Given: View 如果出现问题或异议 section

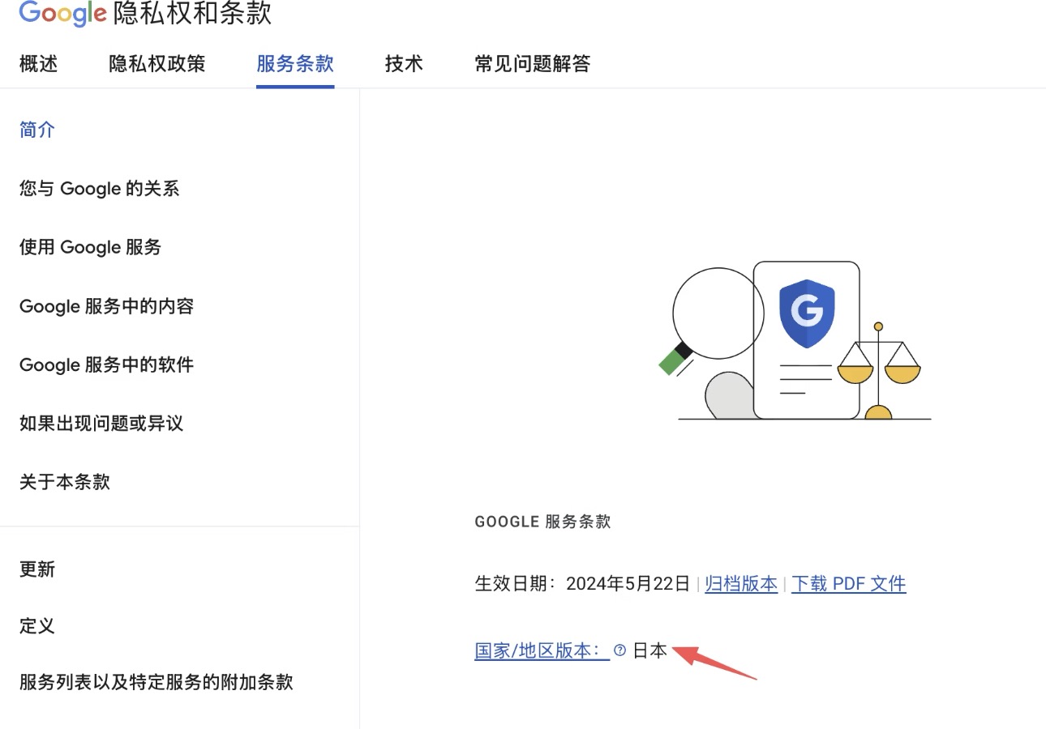Looking at the screenshot, I should pyautogui.click(x=101, y=423).
